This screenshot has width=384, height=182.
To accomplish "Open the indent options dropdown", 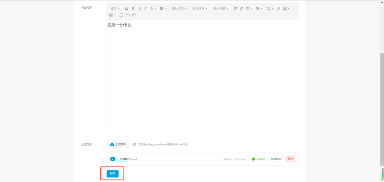I will click(259, 9).
